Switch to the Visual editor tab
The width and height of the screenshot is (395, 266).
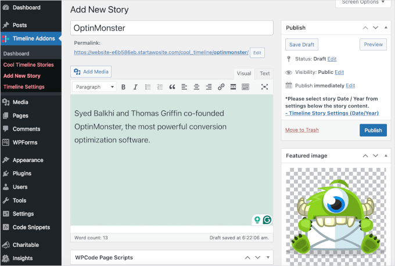(x=244, y=74)
